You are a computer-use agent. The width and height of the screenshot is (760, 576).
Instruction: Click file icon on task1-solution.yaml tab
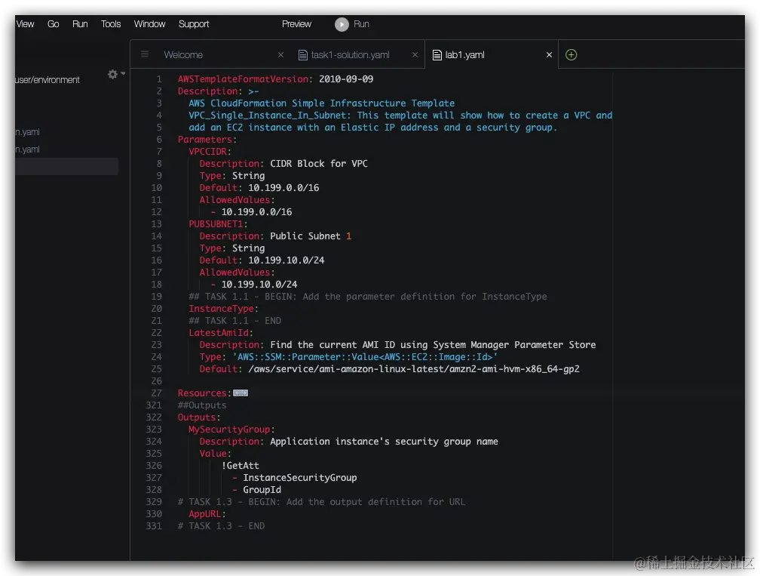(303, 55)
